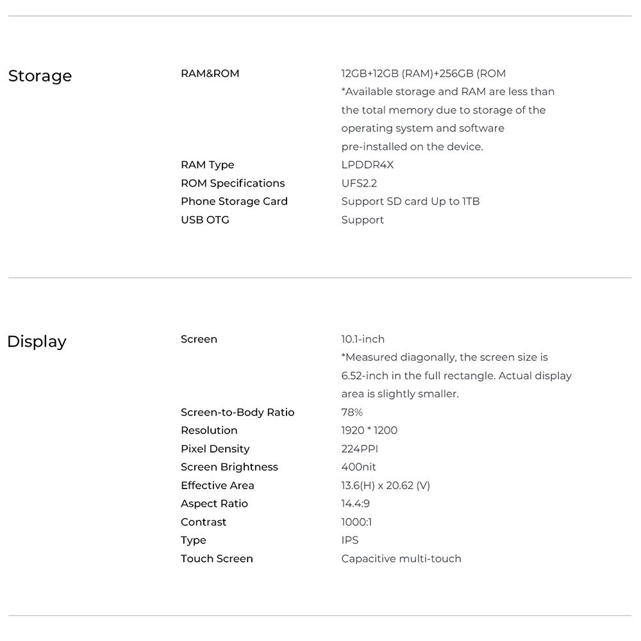
Task: Click Support SD card Up to 1TB
Action: tap(410, 201)
